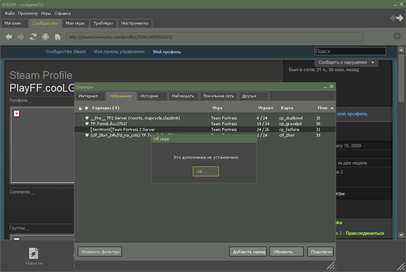Confirm the Об игре dialog with OK
406x272 pixels.
coord(205,171)
